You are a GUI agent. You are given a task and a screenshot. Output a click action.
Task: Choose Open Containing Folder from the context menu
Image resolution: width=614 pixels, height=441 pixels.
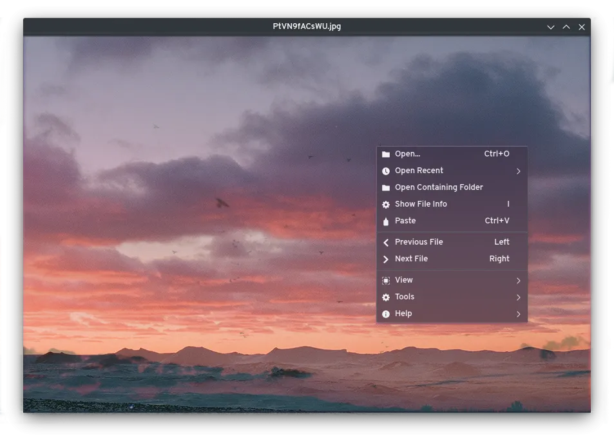(439, 187)
